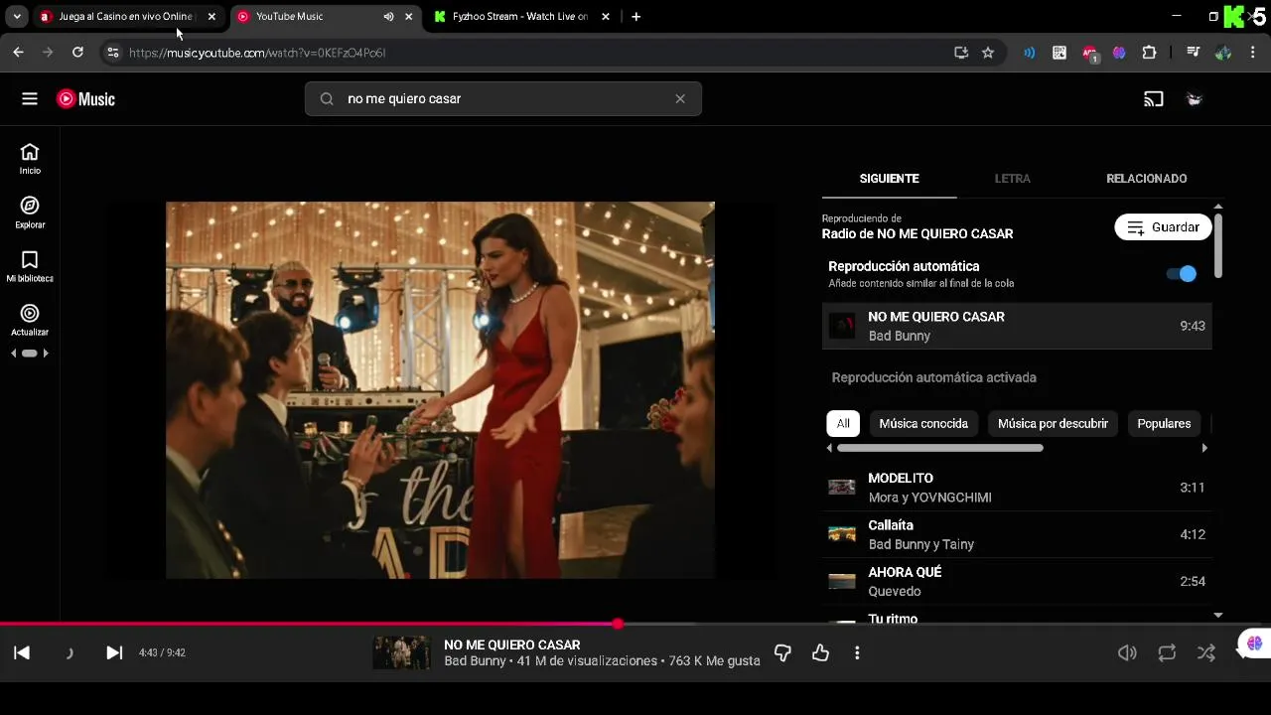The height and width of the screenshot is (715, 1271).
Task: Open browser media control icon
Action: click(1194, 53)
